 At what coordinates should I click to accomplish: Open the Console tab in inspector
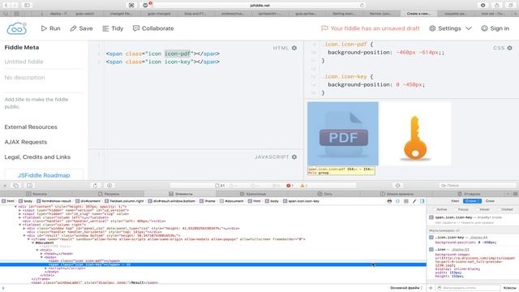point(36,194)
